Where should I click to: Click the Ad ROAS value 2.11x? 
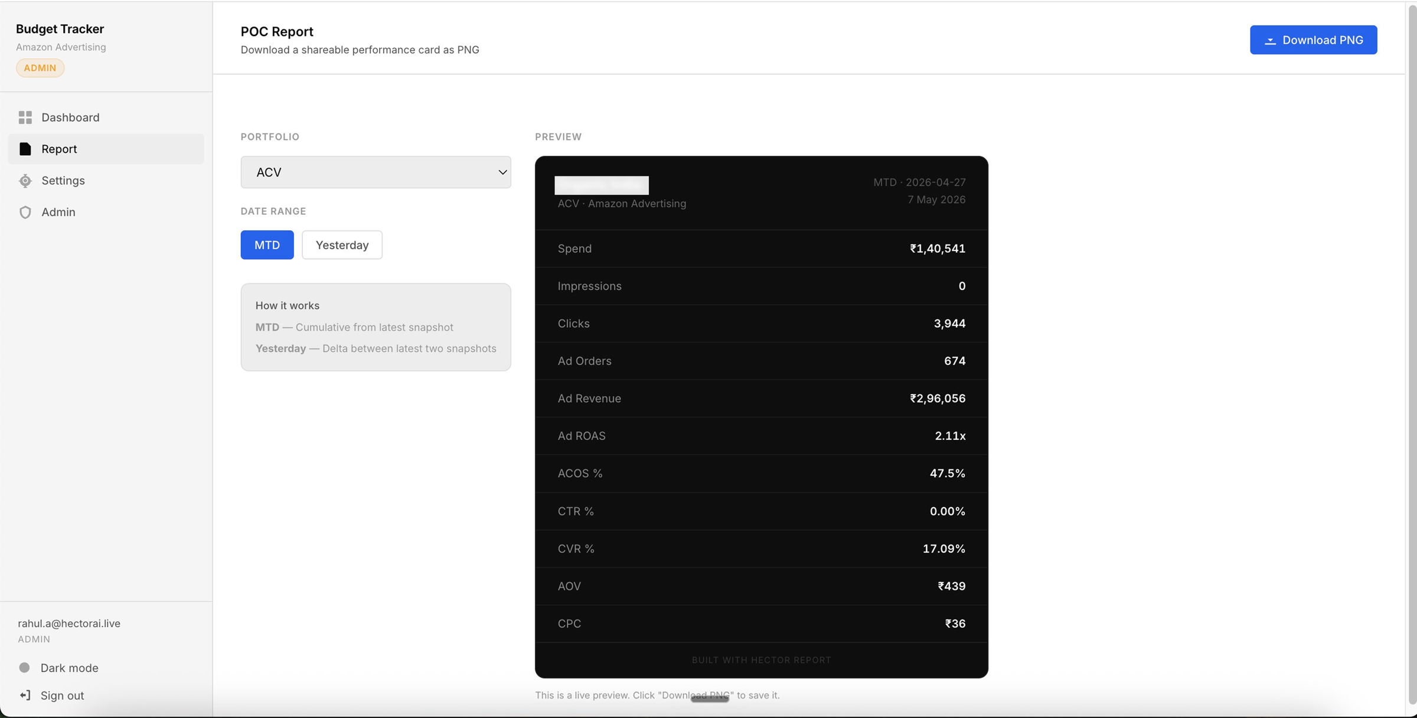click(x=950, y=436)
